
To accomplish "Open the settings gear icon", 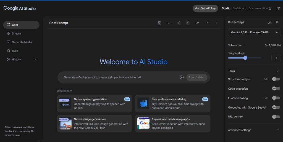I will (279, 8).
